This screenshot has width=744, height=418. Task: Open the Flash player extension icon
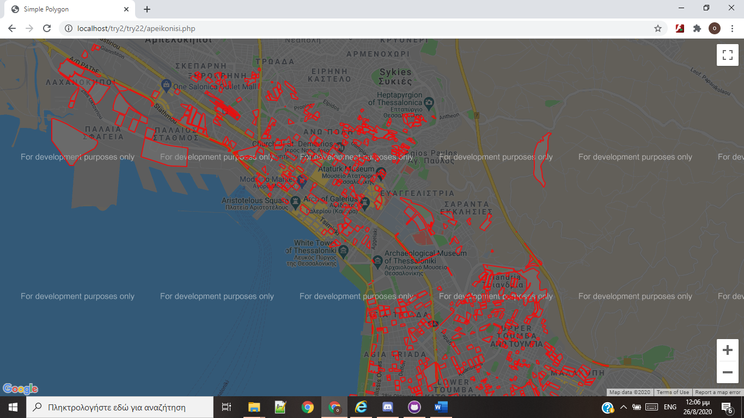pos(680,28)
